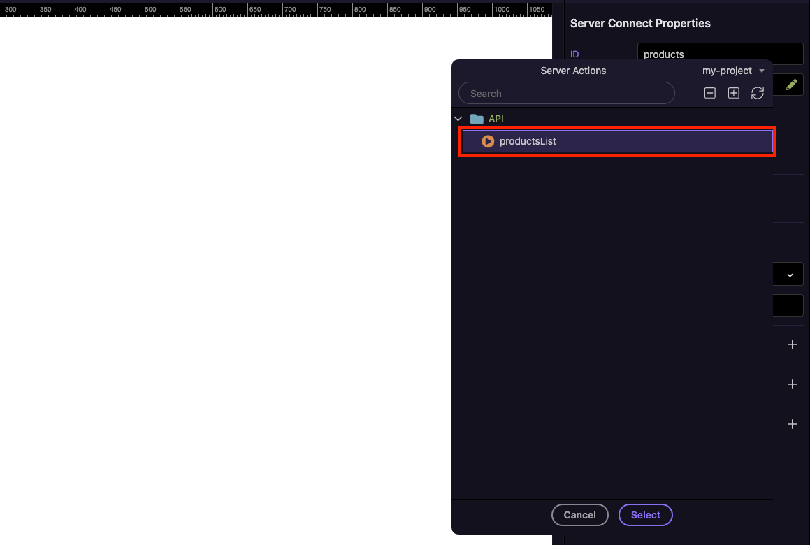This screenshot has width=810, height=545.
Task: Select the API folder label
Action: 496,119
